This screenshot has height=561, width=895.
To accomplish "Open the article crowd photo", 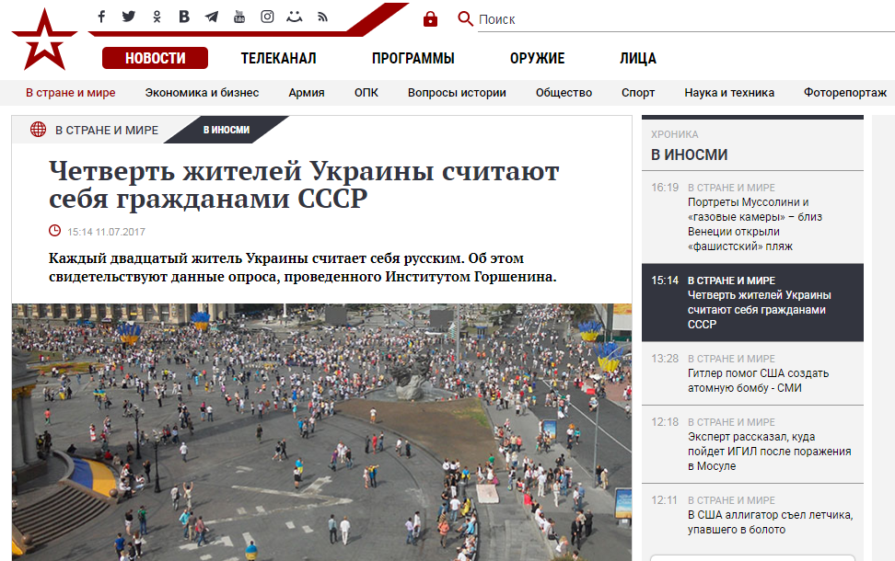I will coord(322,432).
